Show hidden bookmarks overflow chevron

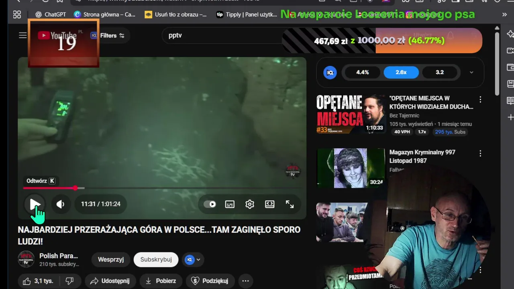coord(504,14)
